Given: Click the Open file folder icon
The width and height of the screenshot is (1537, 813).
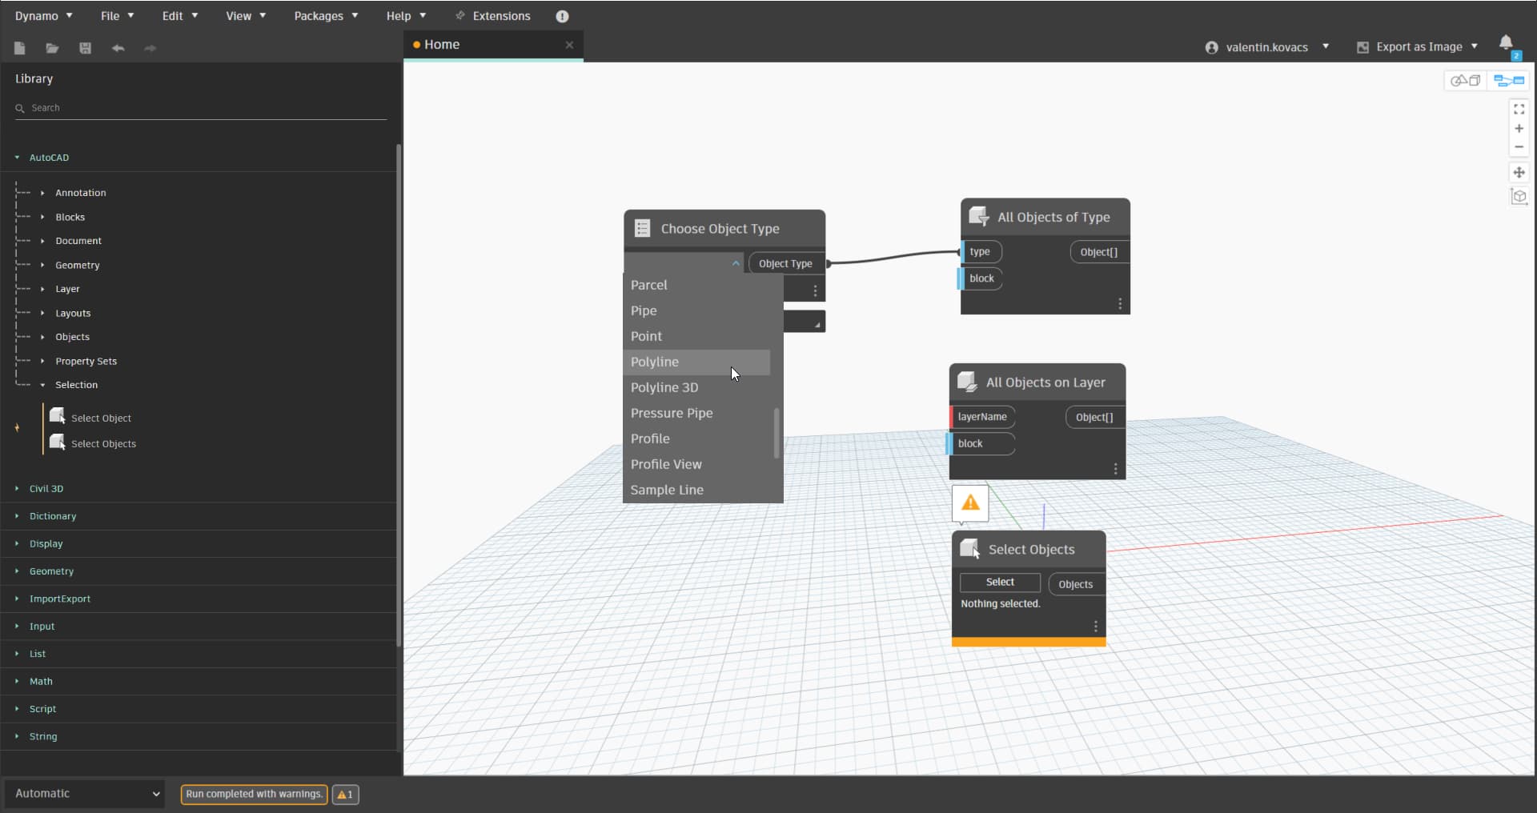Looking at the screenshot, I should click(52, 48).
